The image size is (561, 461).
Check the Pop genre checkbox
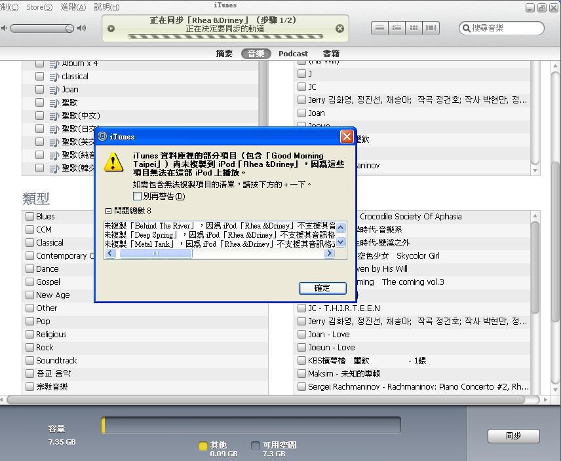(x=29, y=322)
